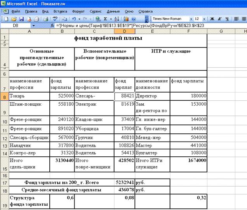Select cell showing 436078

pos(124,190)
